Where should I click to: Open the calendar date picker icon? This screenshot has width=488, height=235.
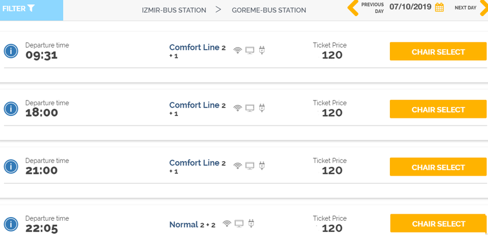(x=439, y=7)
